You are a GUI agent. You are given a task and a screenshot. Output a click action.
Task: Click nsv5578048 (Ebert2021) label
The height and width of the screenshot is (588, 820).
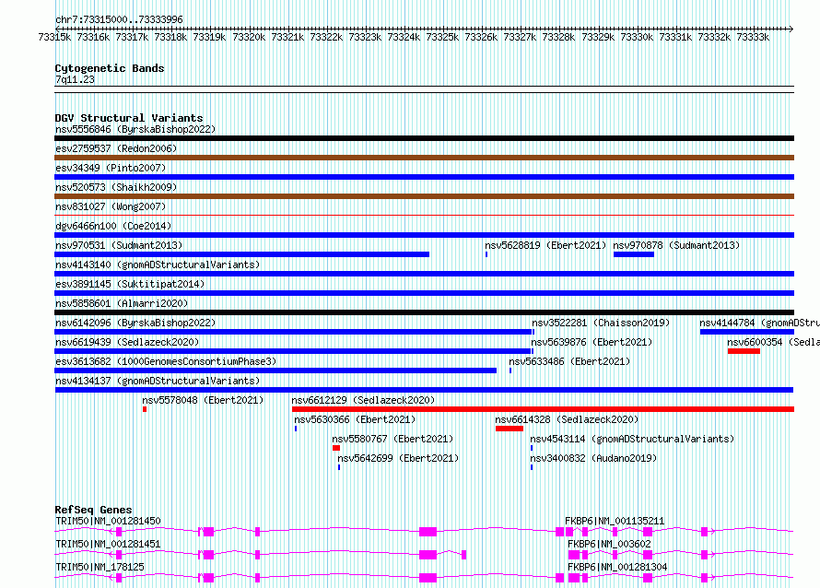click(203, 400)
